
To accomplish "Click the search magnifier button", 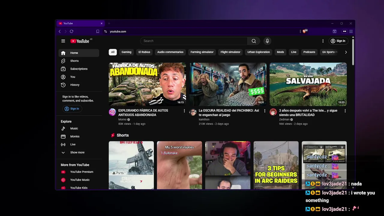I will [254, 41].
